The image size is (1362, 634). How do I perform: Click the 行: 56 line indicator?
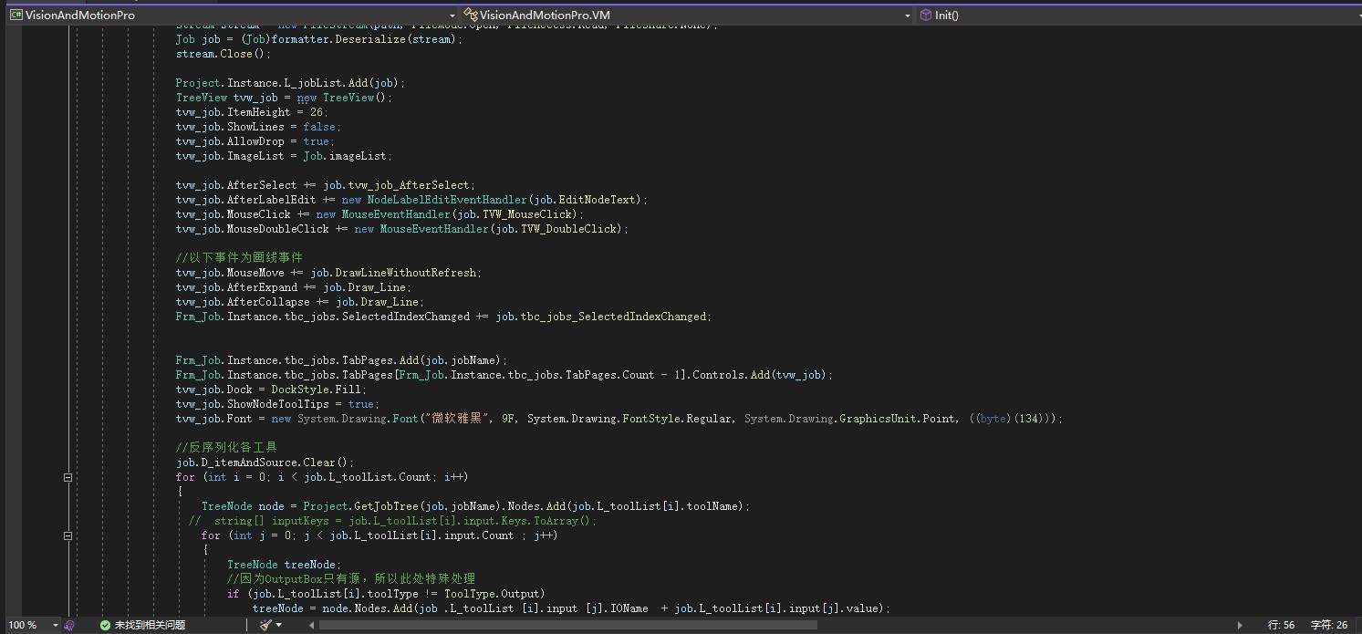tap(1282, 625)
